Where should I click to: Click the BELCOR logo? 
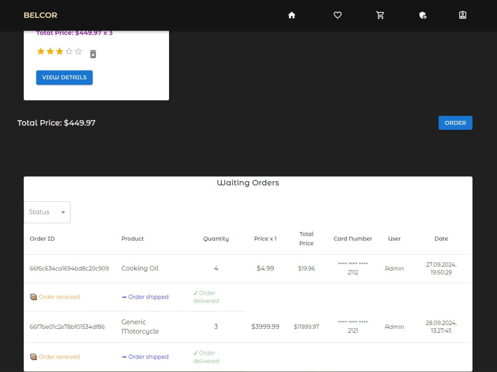click(40, 15)
